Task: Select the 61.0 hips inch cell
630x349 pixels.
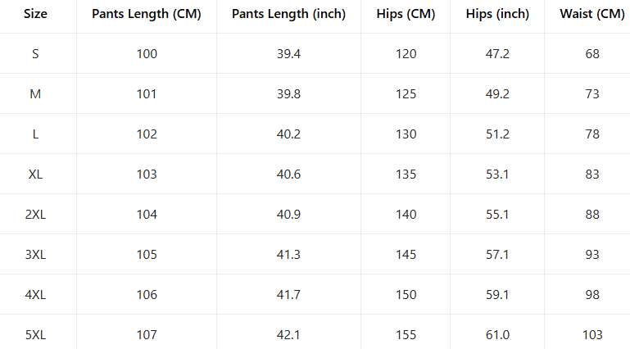Action: [x=497, y=335]
